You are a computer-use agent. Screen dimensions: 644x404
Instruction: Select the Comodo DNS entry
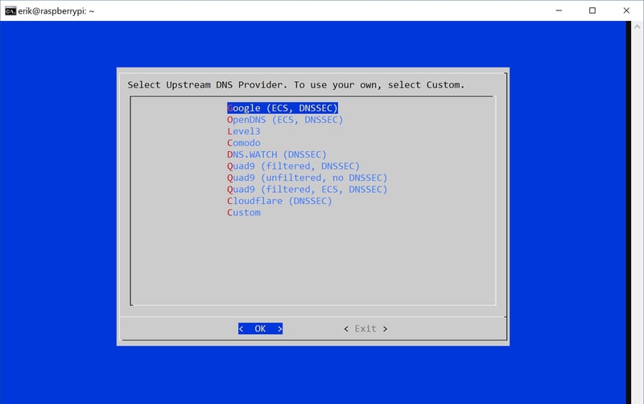pyautogui.click(x=243, y=143)
